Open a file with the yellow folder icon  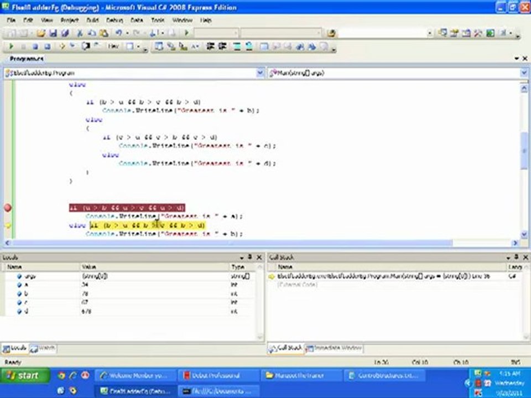40,33
